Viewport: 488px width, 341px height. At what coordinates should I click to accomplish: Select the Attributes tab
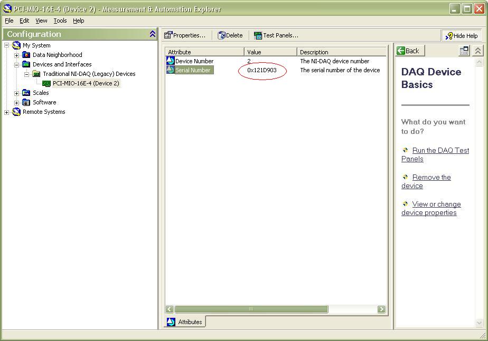click(185, 321)
